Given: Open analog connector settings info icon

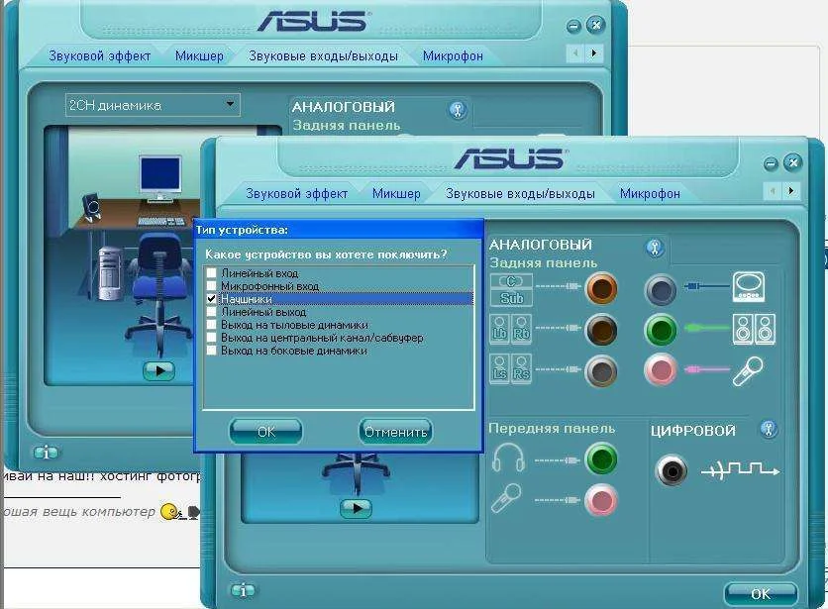Looking at the screenshot, I should [x=655, y=248].
